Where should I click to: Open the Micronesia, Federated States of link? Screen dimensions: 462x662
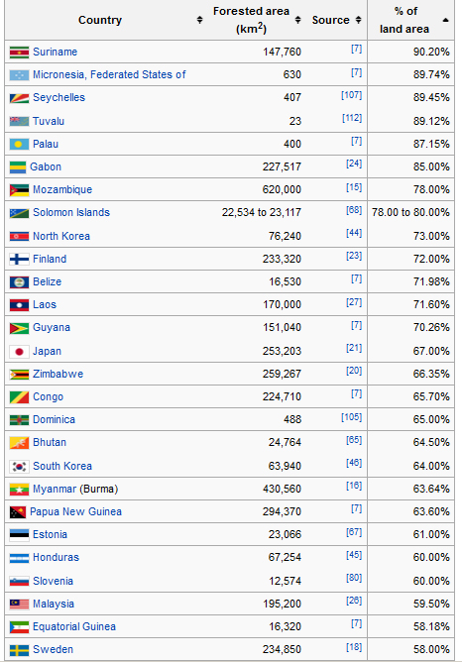(x=109, y=74)
